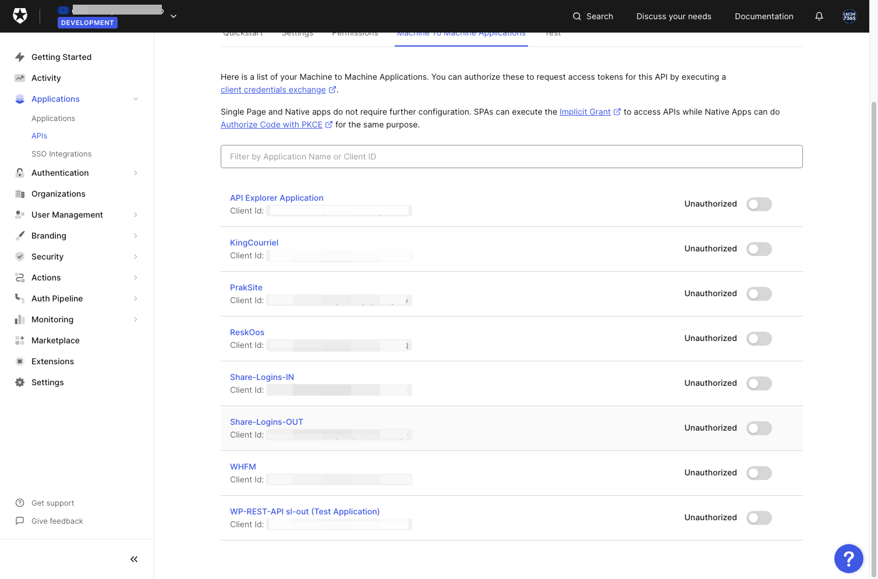
Task: Click the Actions flow icon
Action: tap(20, 278)
